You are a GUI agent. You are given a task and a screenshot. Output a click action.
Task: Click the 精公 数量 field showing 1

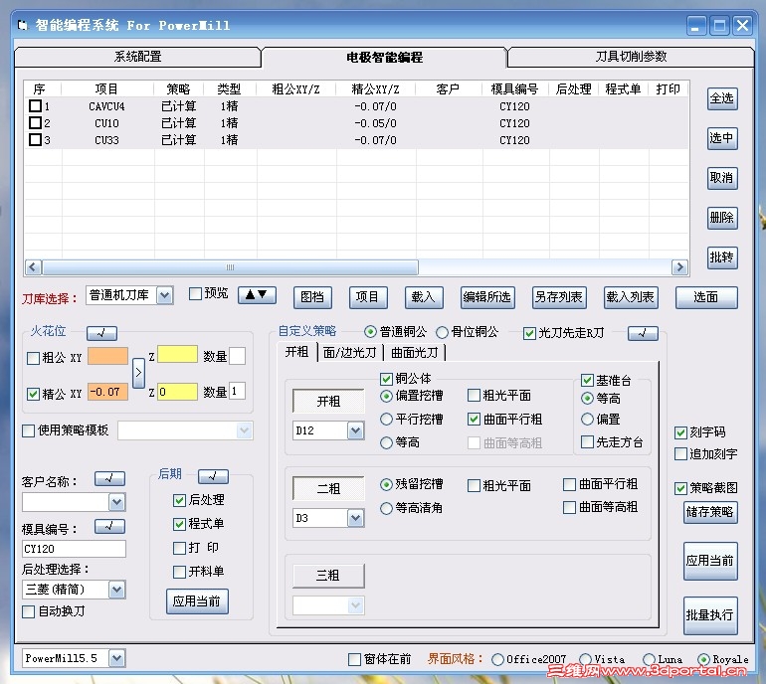point(237,391)
